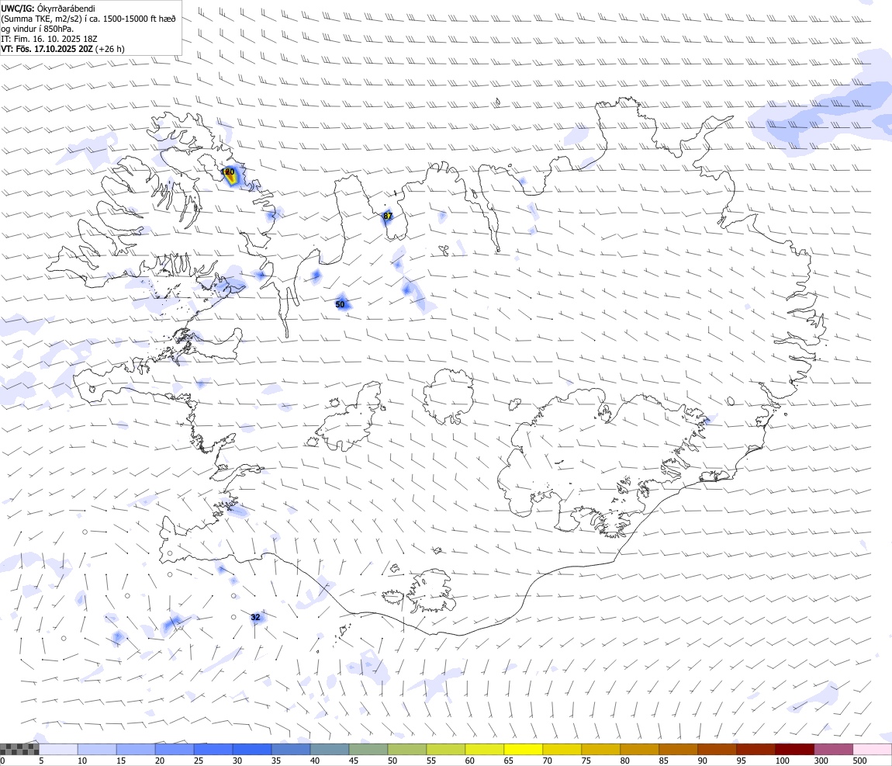Pick the 30–35 legend color swatch
The height and width of the screenshot is (766, 892).
point(252,749)
